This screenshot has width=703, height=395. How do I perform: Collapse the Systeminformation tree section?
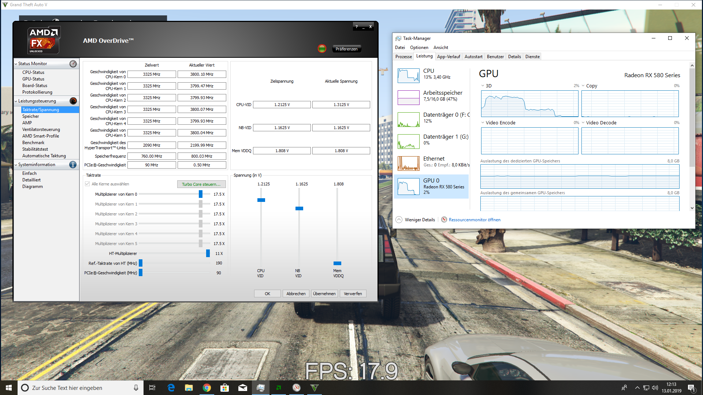click(x=16, y=165)
